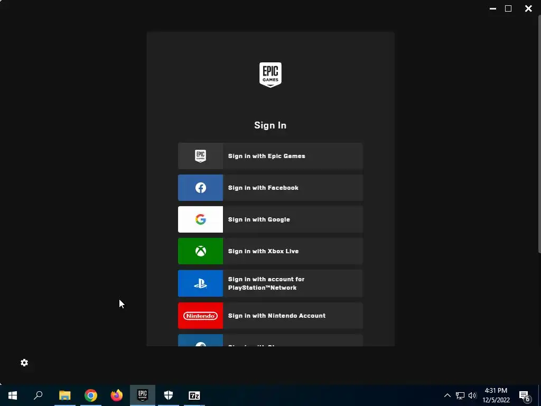Click the red Nintendo logo icon
Image resolution: width=541 pixels, height=406 pixels.
tap(200, 316)
